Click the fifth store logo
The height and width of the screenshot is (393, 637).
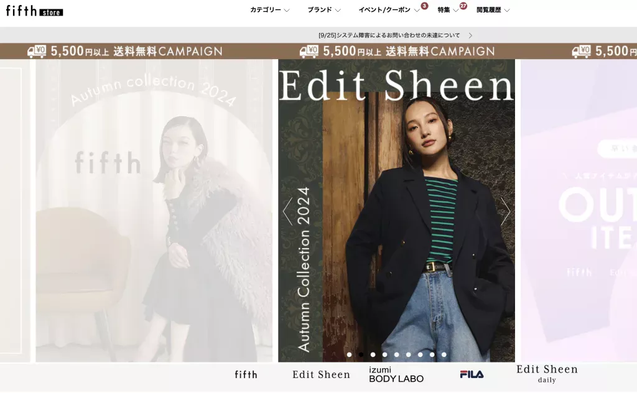(35, 11)
